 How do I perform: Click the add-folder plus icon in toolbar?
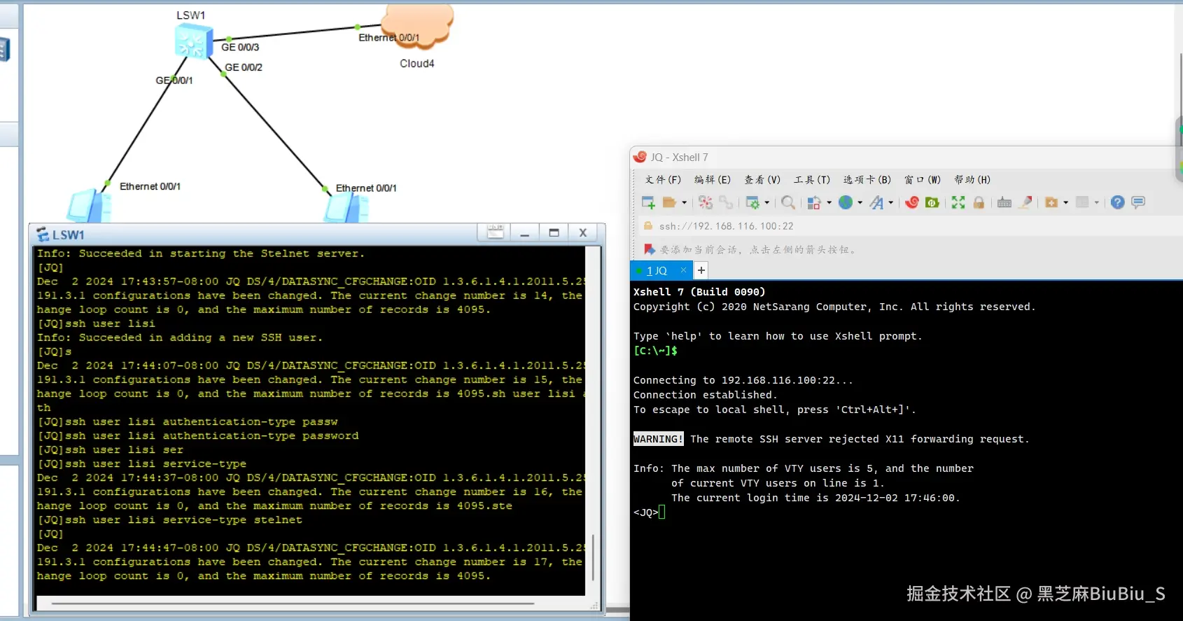coord(1051,202)
